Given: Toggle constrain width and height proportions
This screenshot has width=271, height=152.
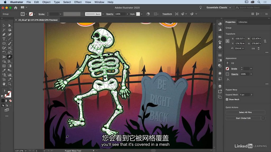Looking at the screenshot, I should (x=265, y=41).
